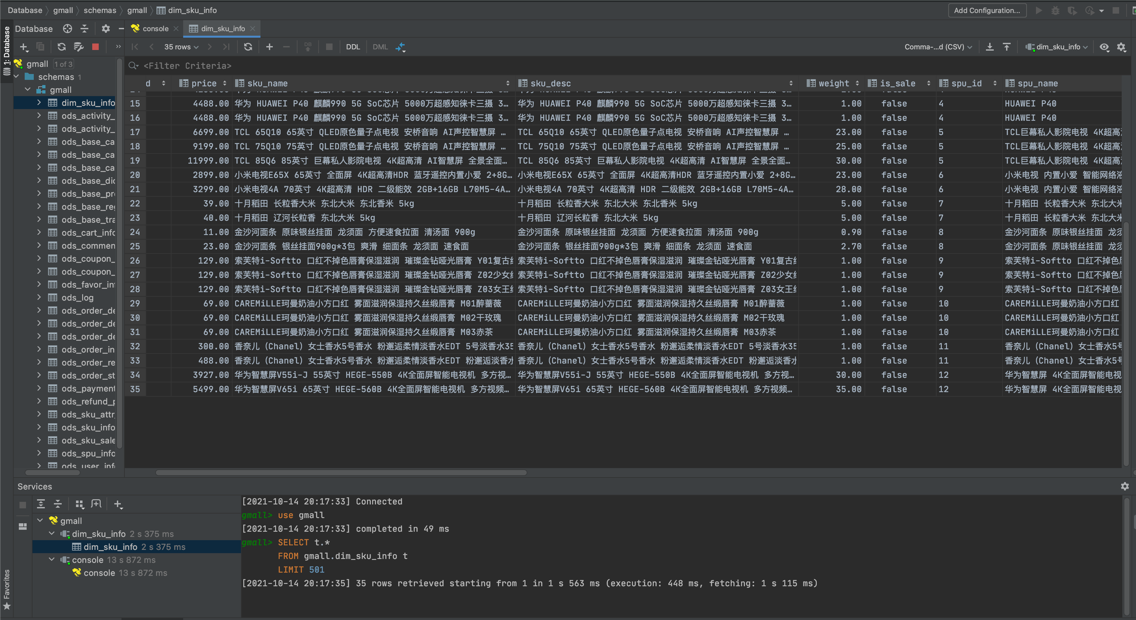Refresh the database tree
Image resolution: width=1136 pixels, height=620 pixels.
[61, 47]
